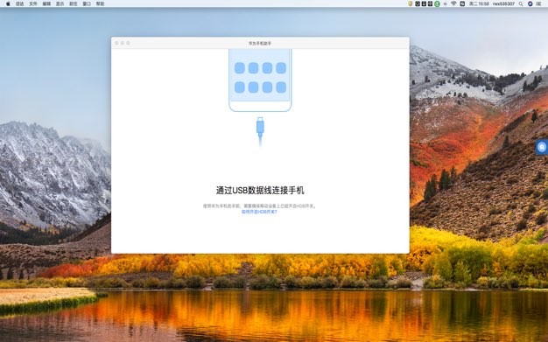548x342 pixels.
Task: Maximize the 华为手机助手 window
Action: pos(128,43)
